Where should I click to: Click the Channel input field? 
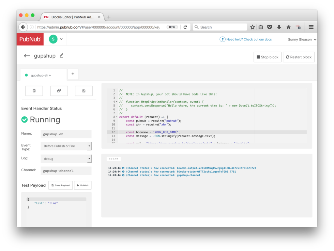tap(66, 171)
